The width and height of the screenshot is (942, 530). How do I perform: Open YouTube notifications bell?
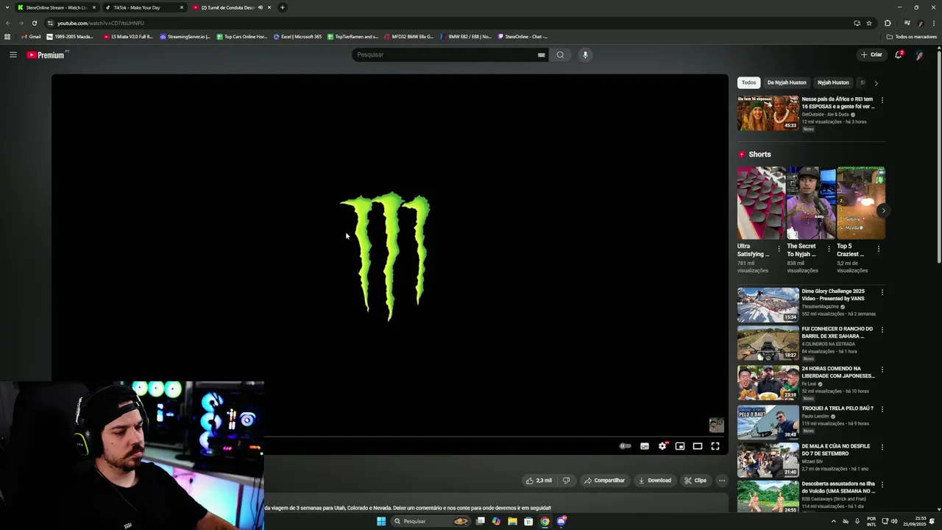click(x=899, y=54)
